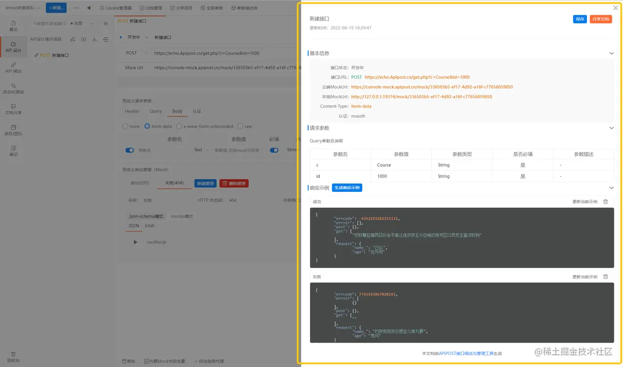This screenshot has width=623, height=367.
Task: Switch to the Body tab
Action: coord(177,111)
